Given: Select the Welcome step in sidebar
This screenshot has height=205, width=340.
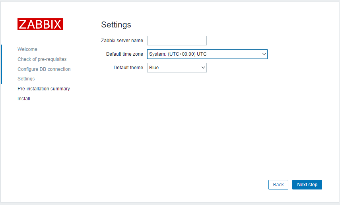Looking at the screenshot, I should pos(27,49).
